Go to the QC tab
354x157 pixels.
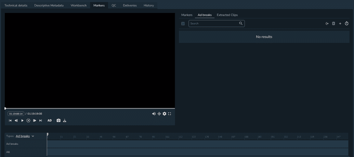[x=114, y=5]
